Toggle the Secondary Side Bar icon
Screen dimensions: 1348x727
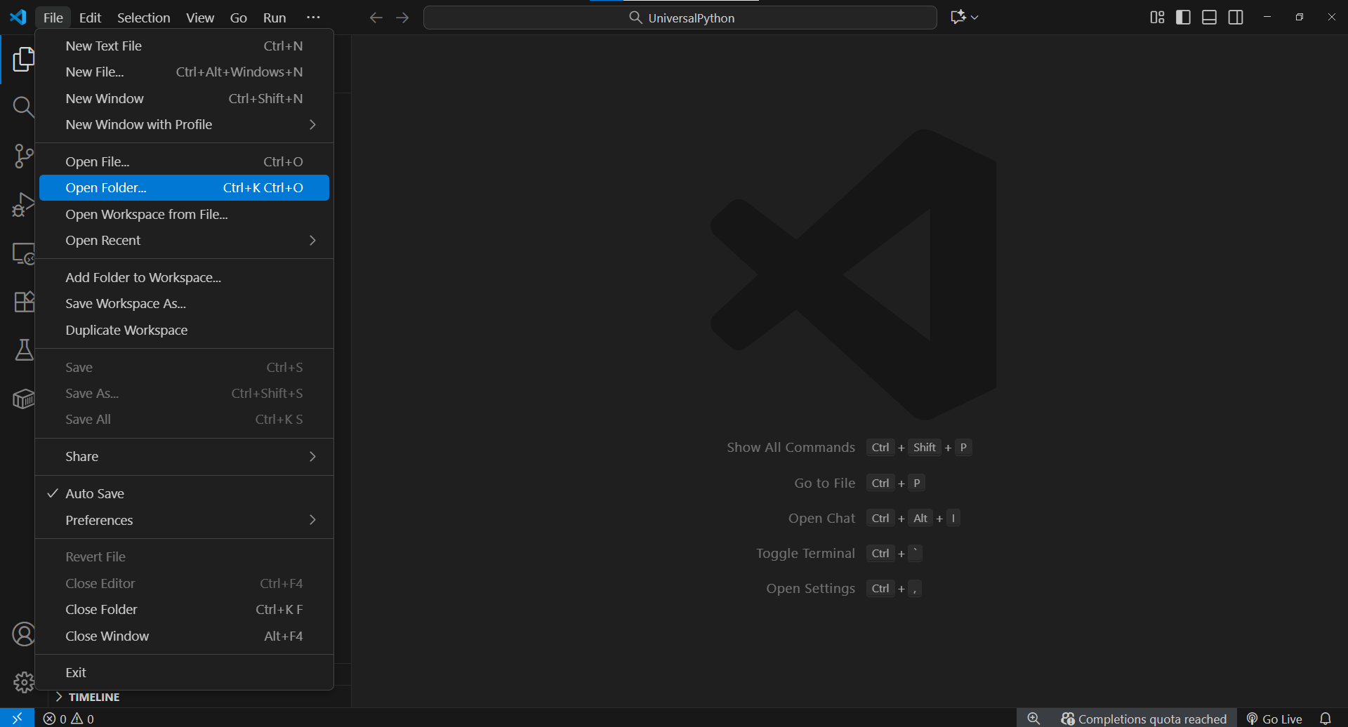coord(1236,17)
